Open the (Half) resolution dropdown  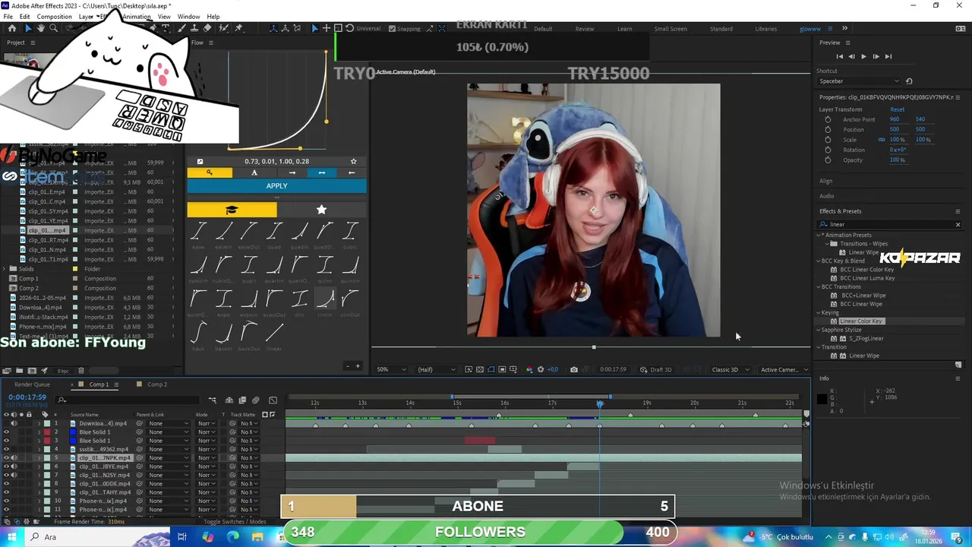[437, 370]
